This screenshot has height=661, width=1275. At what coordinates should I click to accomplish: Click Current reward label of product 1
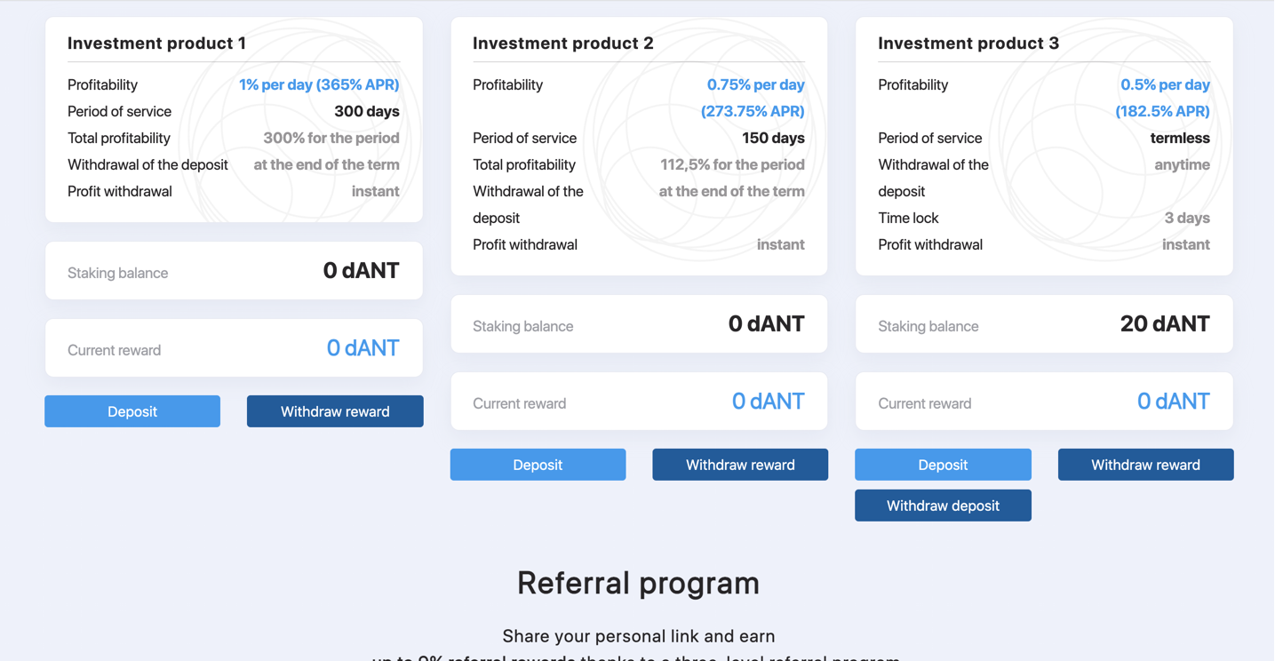(114, 350)
